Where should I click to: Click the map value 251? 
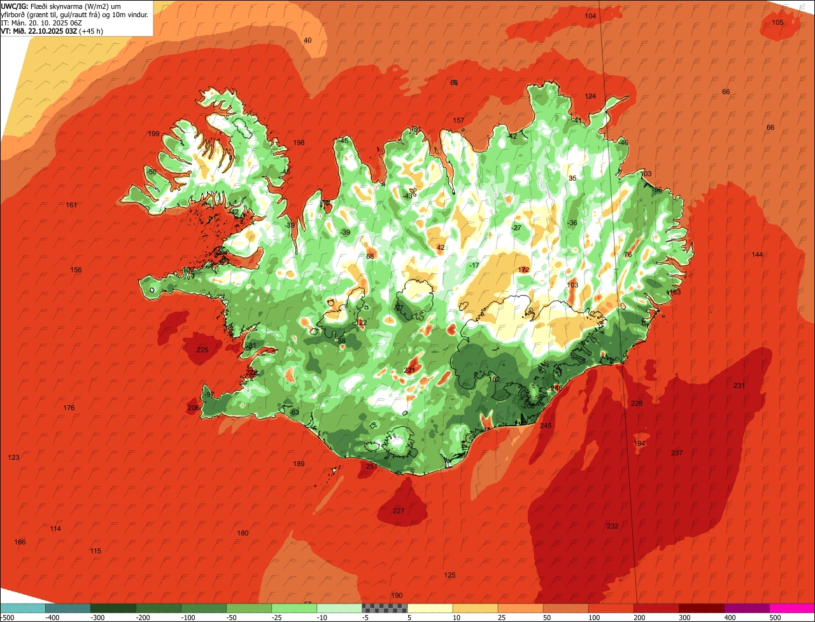371,466
